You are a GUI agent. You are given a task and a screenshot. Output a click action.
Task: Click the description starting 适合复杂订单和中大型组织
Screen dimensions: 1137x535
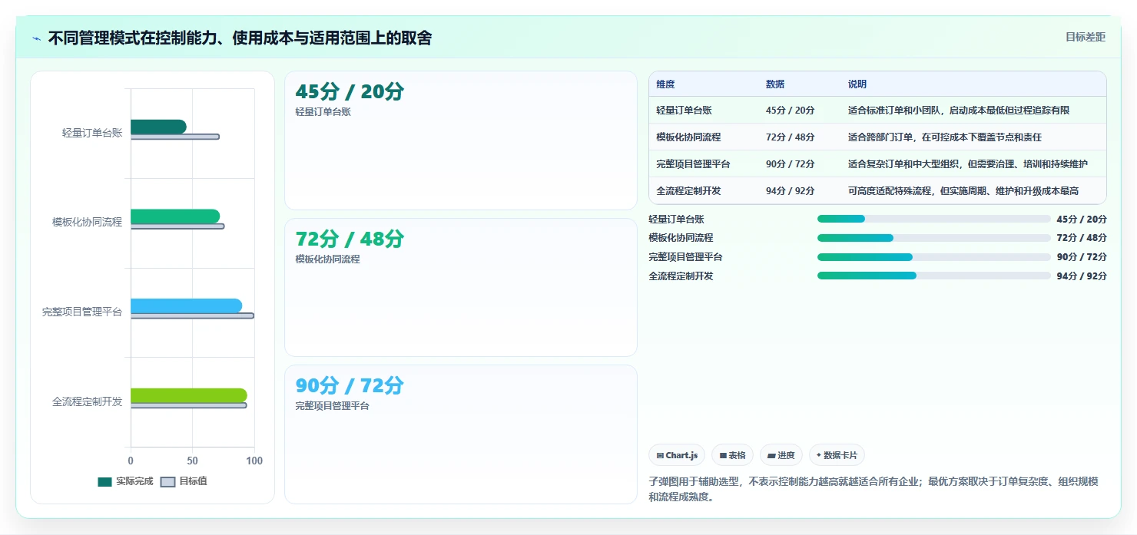coord(968,164)
